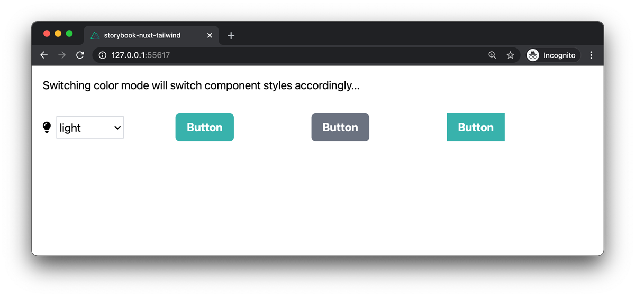This screenshot has width=635, height=297.
Task: Click the text about switching color mode
Action: [x=201, y=85]
